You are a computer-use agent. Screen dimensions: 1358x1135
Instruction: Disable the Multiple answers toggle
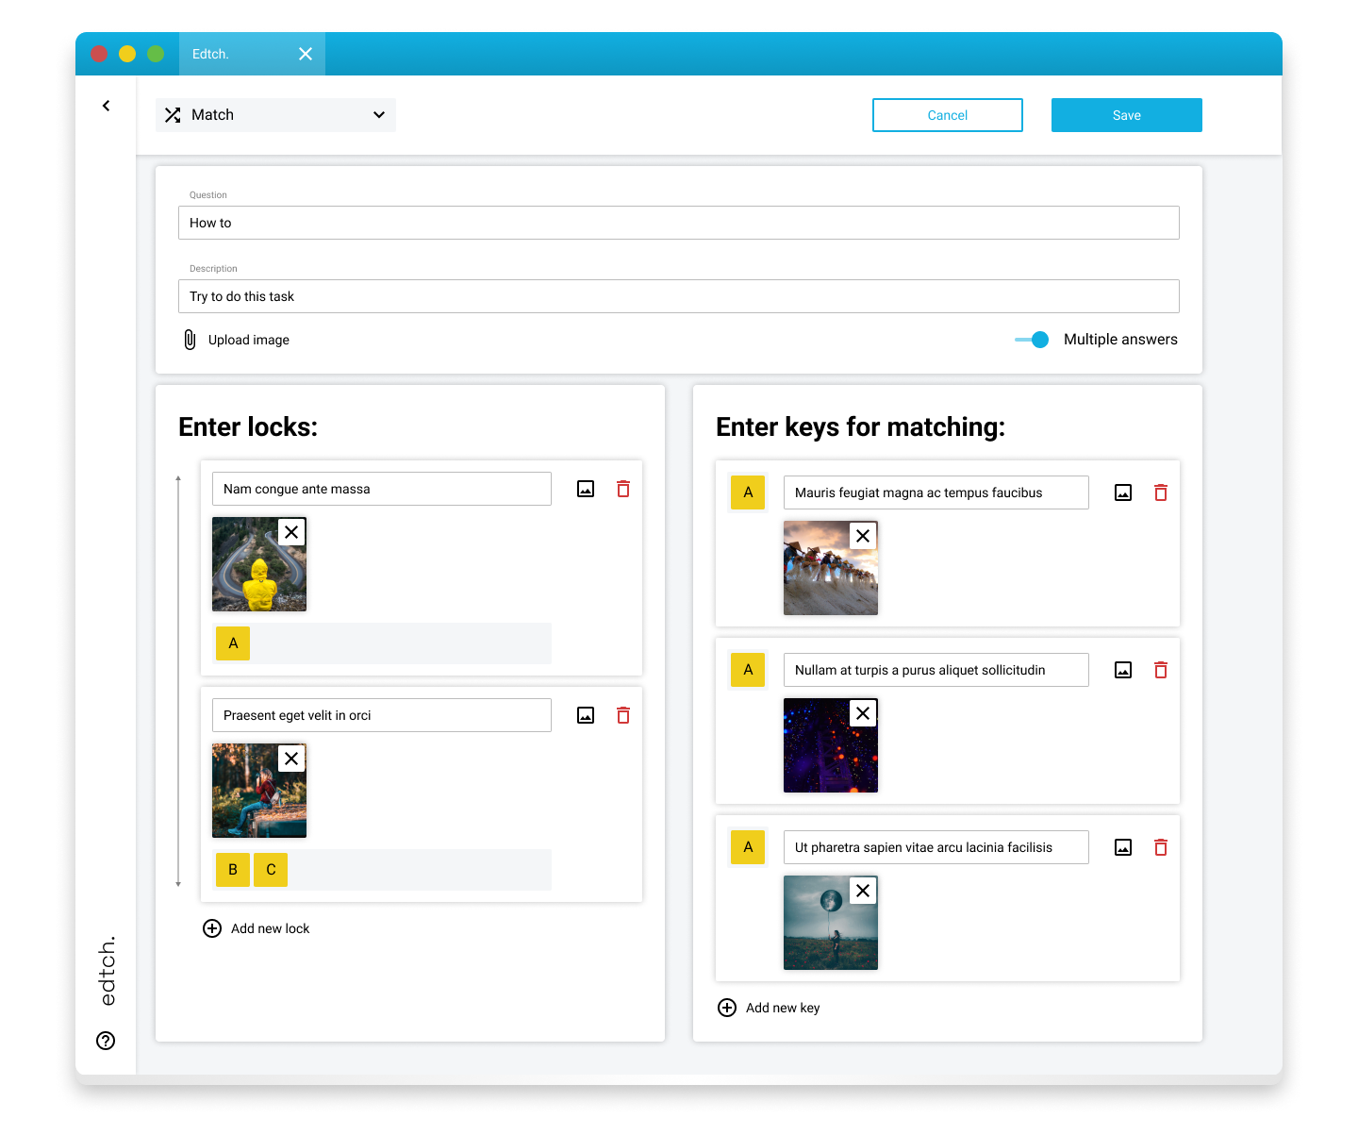point(1032,340)
